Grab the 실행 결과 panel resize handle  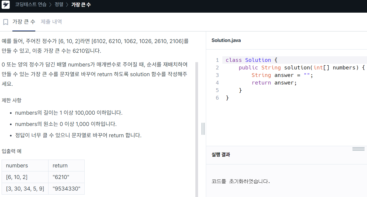click(x=358, y=149)
